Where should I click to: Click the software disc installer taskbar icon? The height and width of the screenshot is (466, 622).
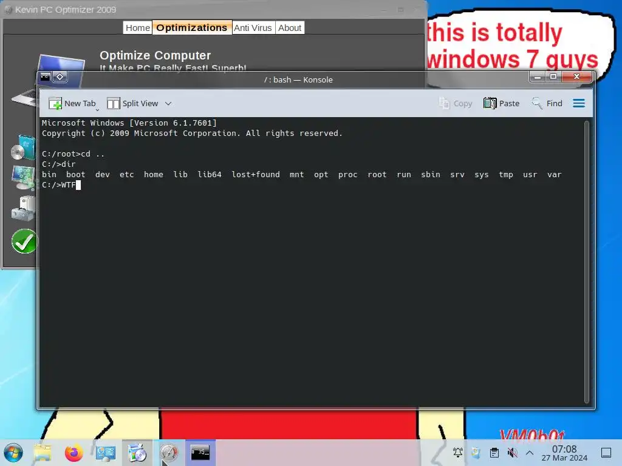click(x=137, y=453)
